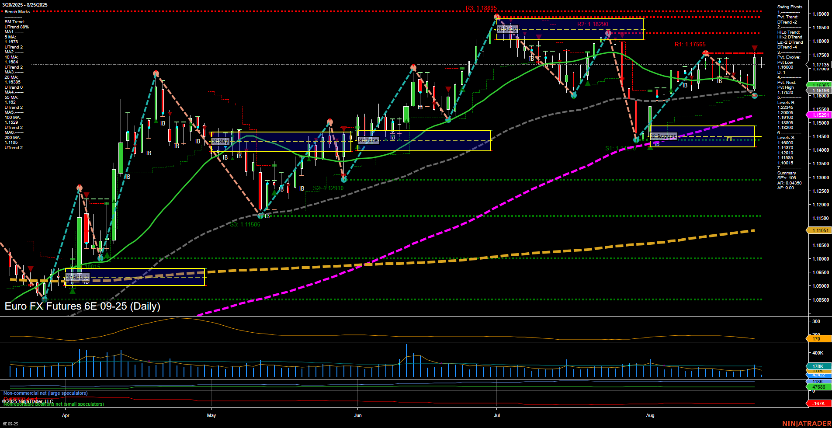Click the May label on the time axis

(x=211, y=416)
